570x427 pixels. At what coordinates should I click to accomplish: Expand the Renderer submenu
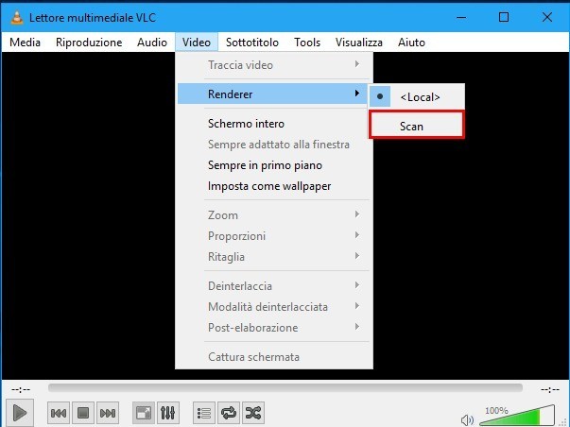(272, 94)
